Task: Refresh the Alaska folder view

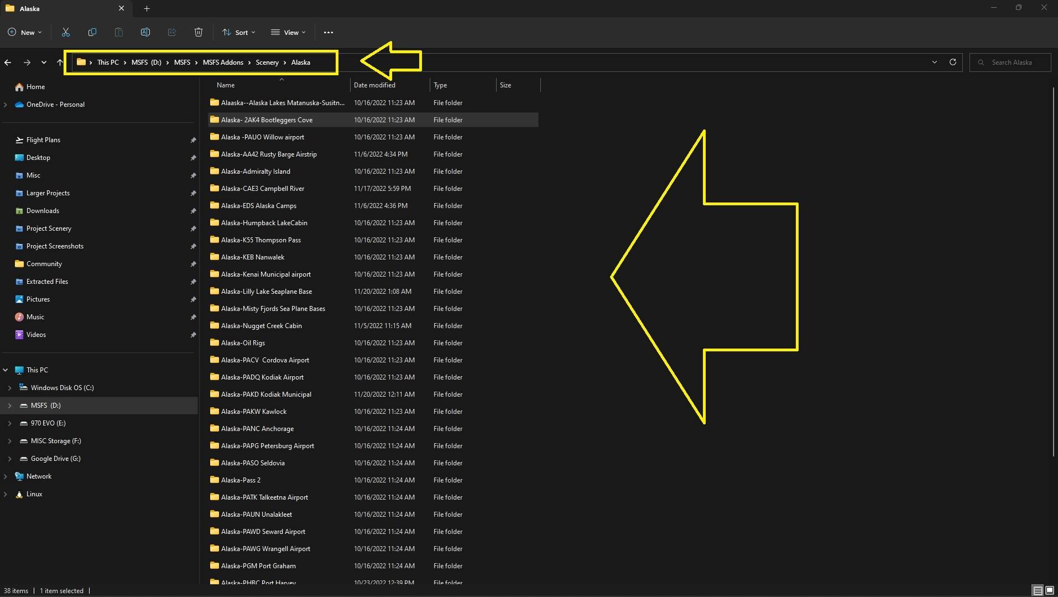Action: coord(952,62)
